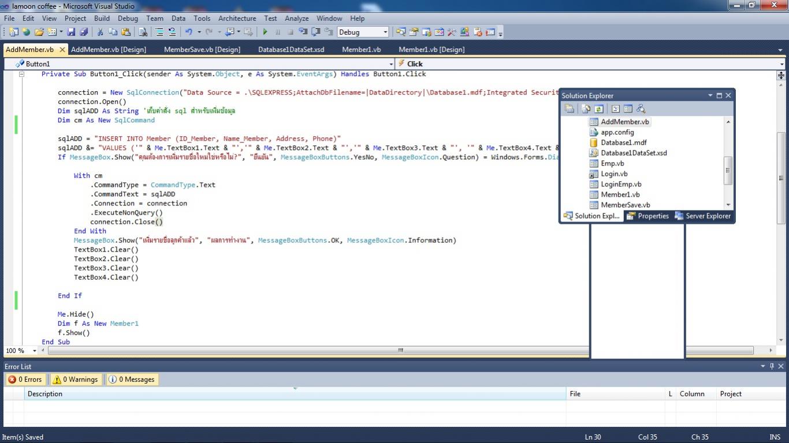Sort Error List by Description column
This screenshot has height=443, width=789.
[x=295, y=394]
